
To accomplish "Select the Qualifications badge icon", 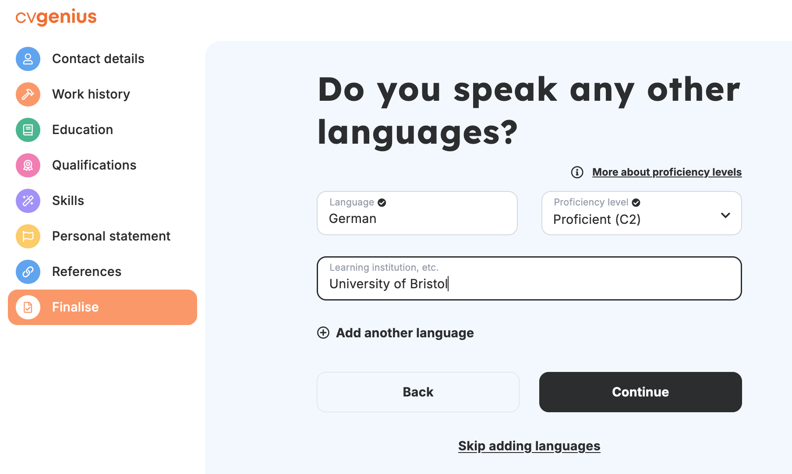I will click(x=28, y=165).
